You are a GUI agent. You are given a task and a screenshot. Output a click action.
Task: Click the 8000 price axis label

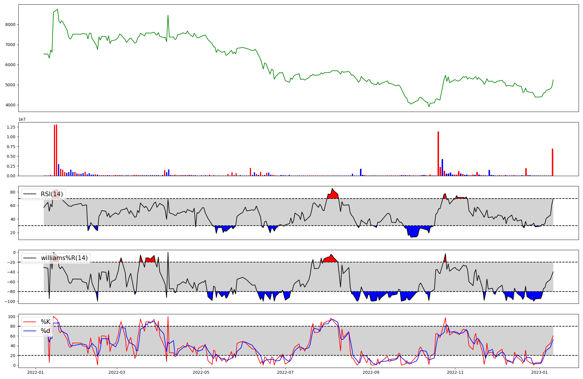pos(10,24)
